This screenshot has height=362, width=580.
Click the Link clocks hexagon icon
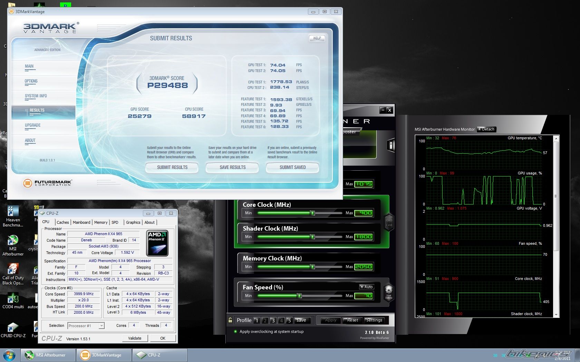coord(389,222)
